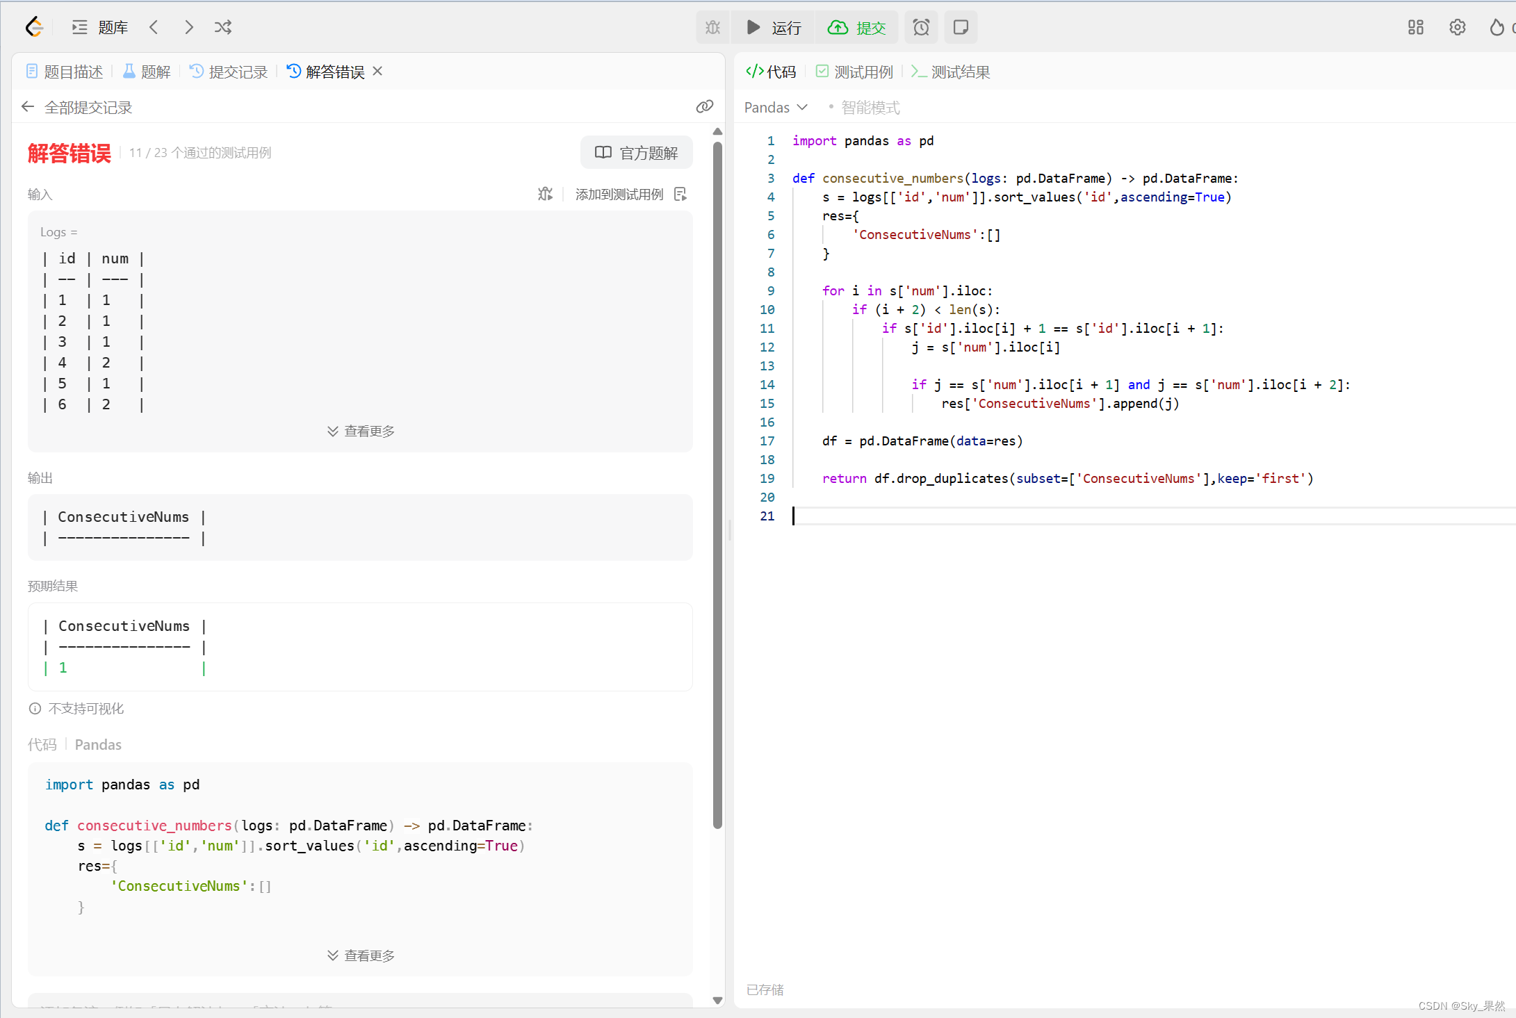
Task: Go back to 全部提交记录
Action: (x=76, y=107)
